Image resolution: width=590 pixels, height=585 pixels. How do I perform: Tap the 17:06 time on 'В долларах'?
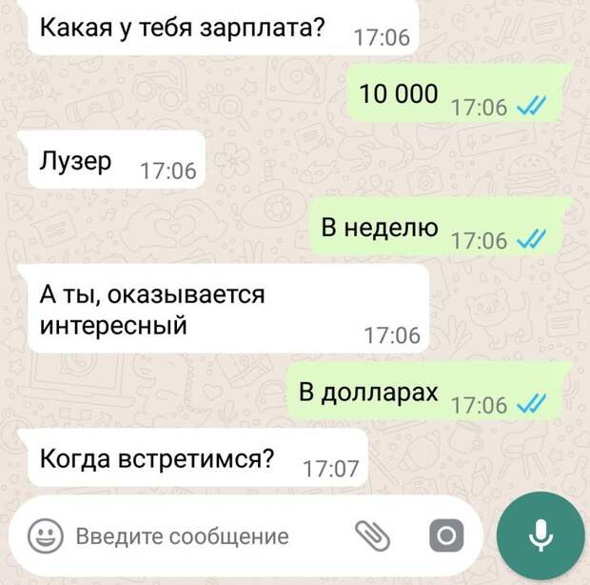click(480, 405)
